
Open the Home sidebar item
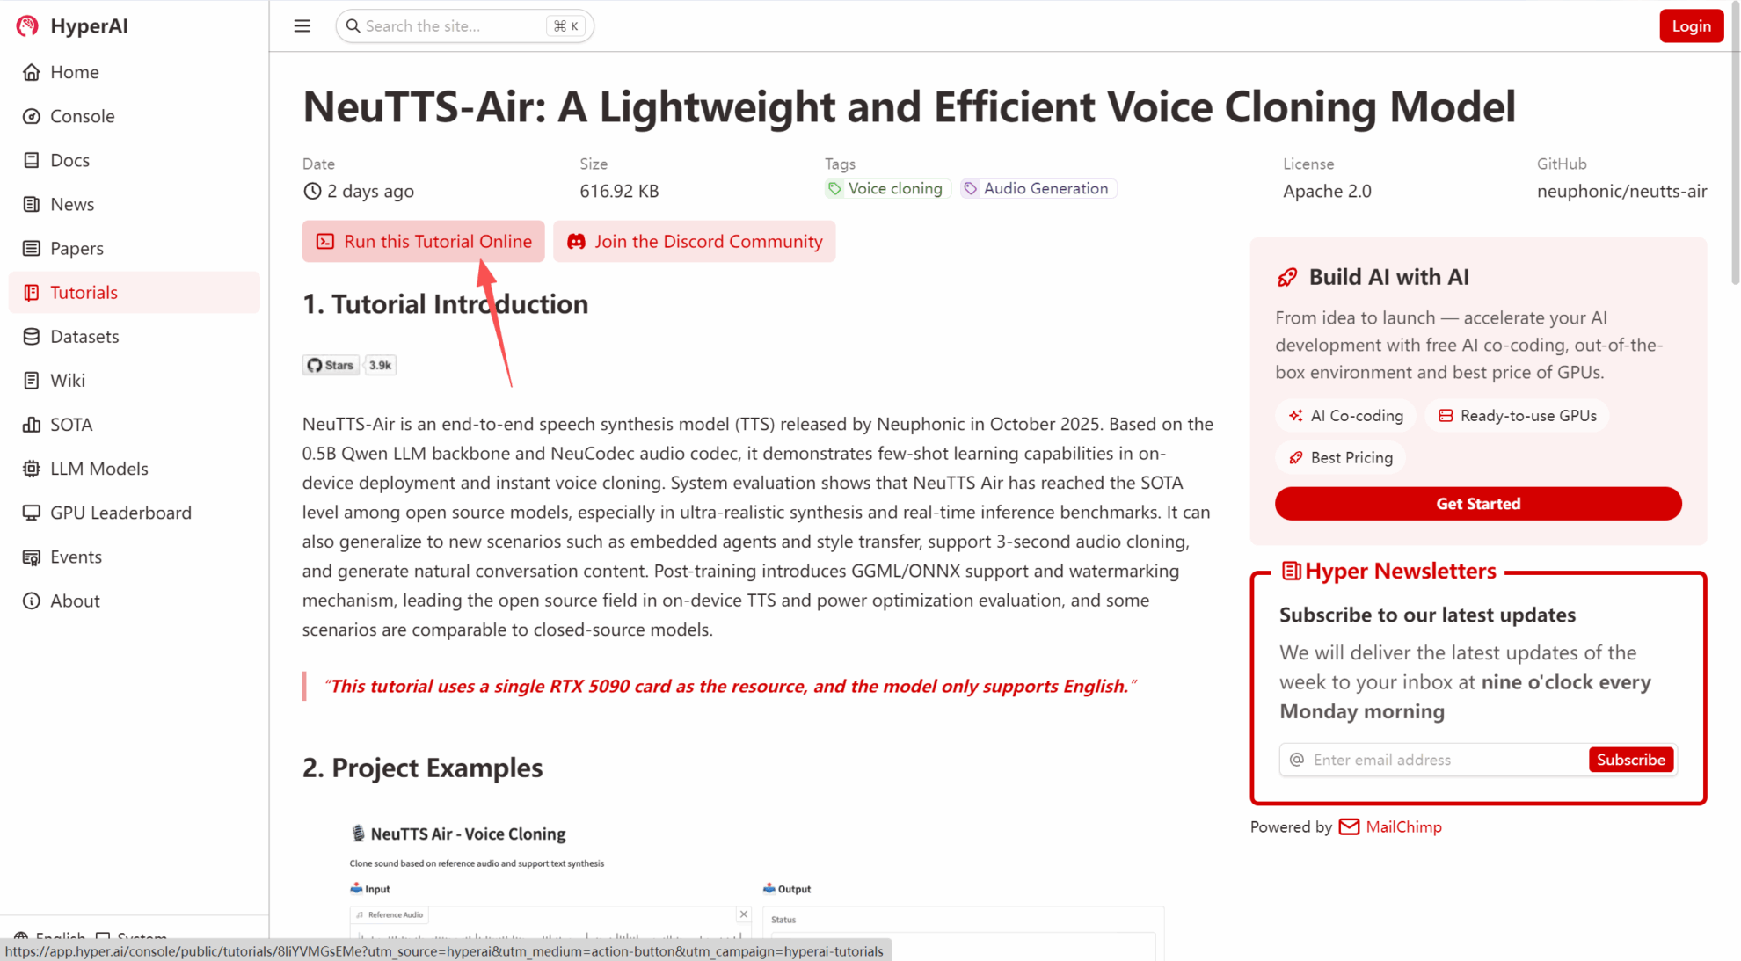[x=74, y=72]
